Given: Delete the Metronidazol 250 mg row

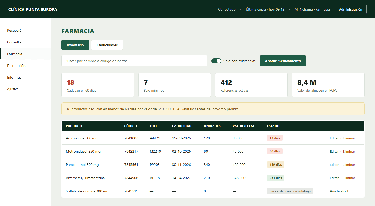Looking at the screenshot, I should [349, 151].
